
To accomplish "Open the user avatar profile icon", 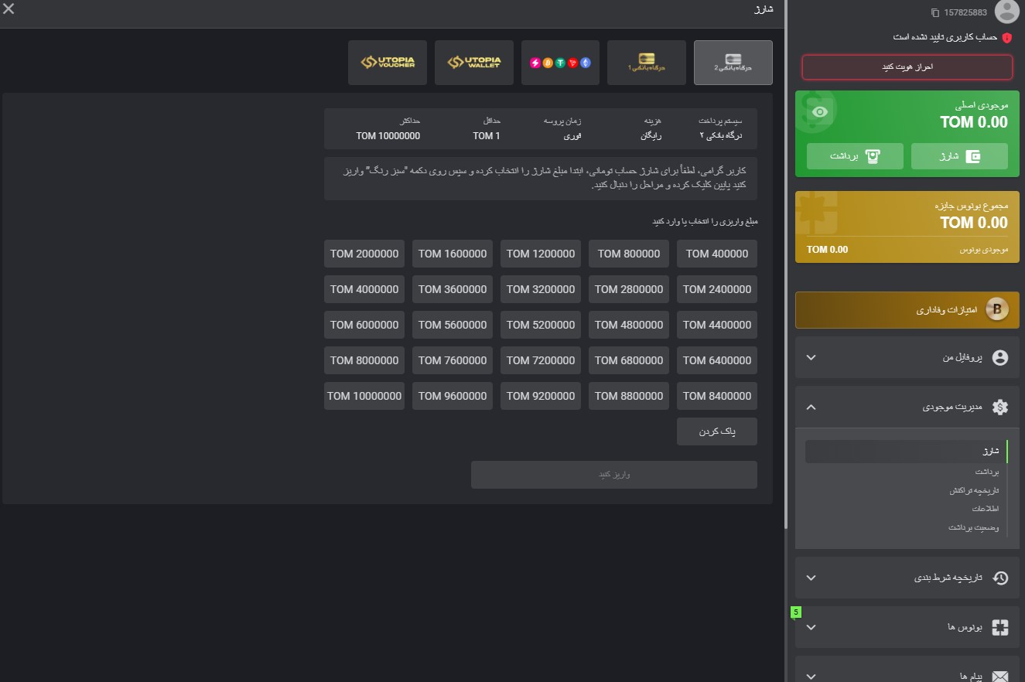I will (x=1006, y=12).
